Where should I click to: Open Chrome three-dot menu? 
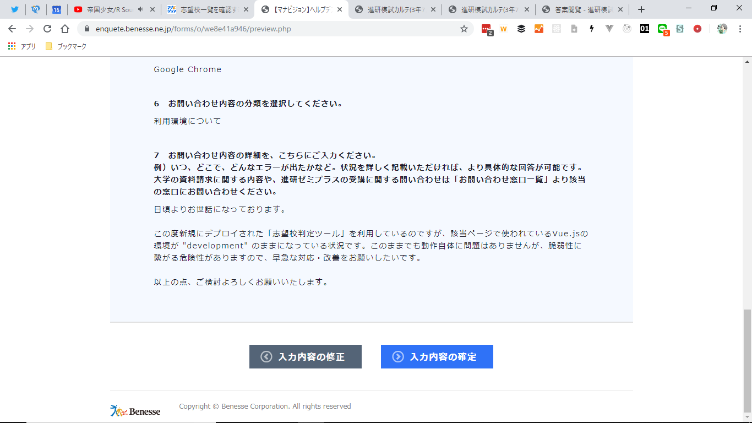click(x=740, y=29)
